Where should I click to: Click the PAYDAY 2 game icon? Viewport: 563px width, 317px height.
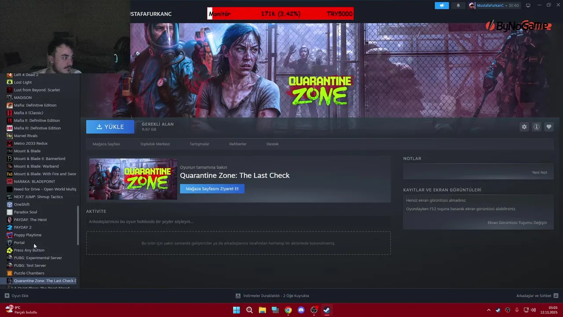(x=10, y=227)
